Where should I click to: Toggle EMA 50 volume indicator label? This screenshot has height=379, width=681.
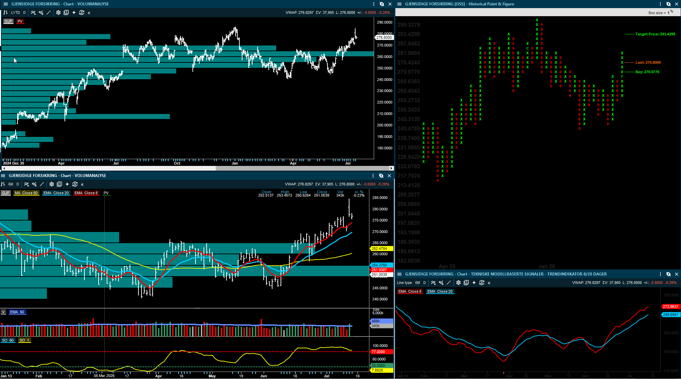pos(17,312)
